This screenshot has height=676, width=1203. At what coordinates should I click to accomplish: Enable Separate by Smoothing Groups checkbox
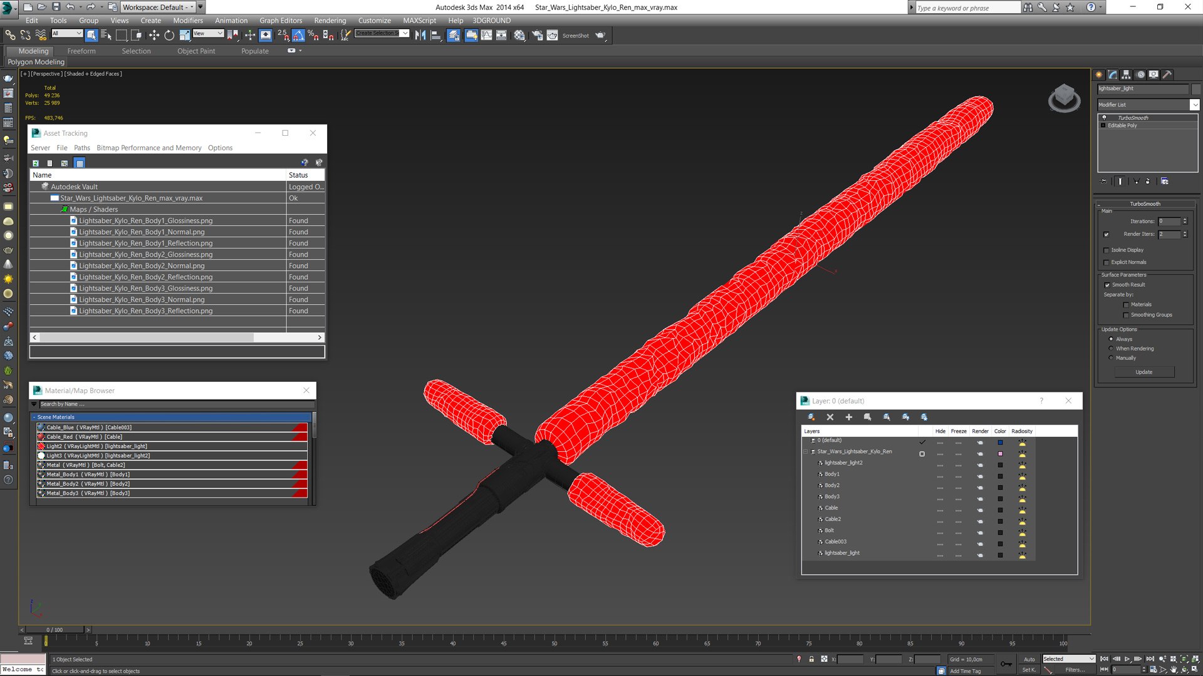pos(1126,315)
